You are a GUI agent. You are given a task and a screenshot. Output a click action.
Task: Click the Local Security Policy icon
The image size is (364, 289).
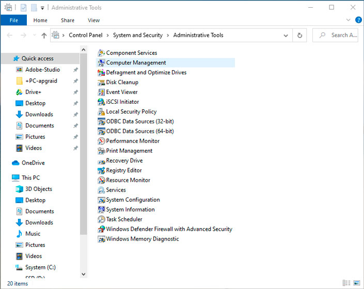[x=101, y=111]
